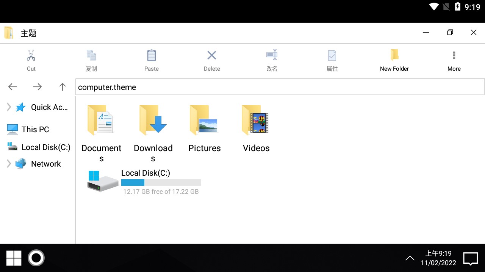Open the Downloads folder

click(153, 121)
